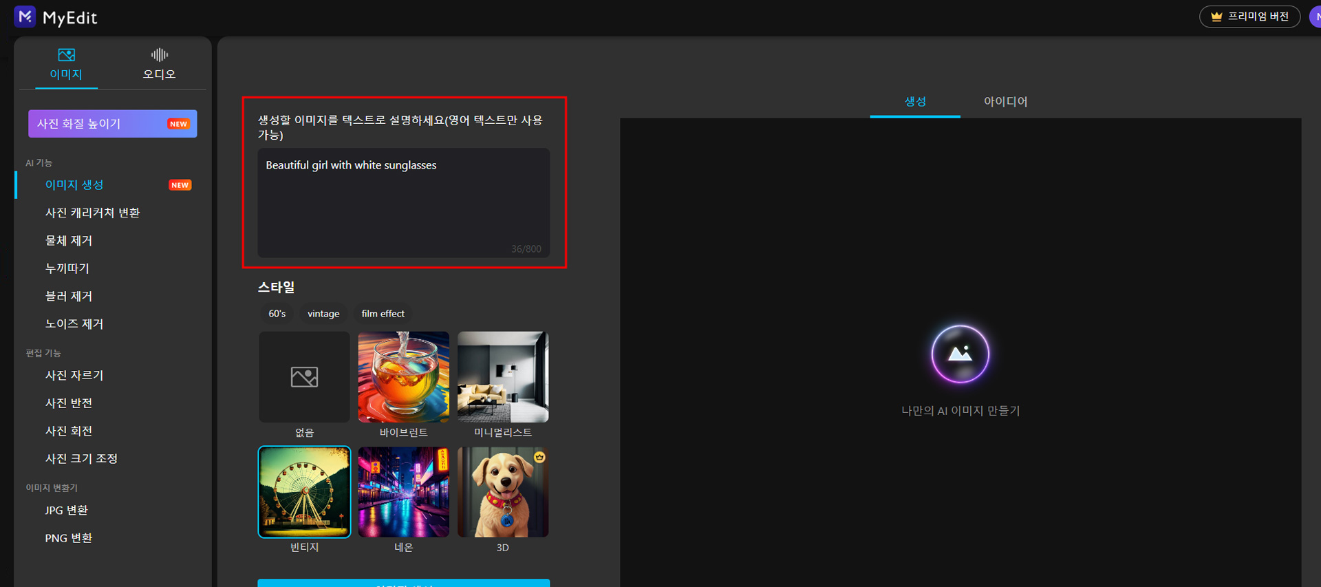Viewport: 1321px width, 587px height.
Task: Open JPG 변환 converter
Action: click(66, 510)
